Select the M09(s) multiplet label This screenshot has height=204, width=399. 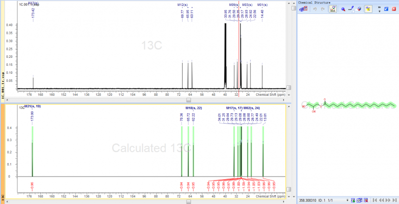click(234, 4)
